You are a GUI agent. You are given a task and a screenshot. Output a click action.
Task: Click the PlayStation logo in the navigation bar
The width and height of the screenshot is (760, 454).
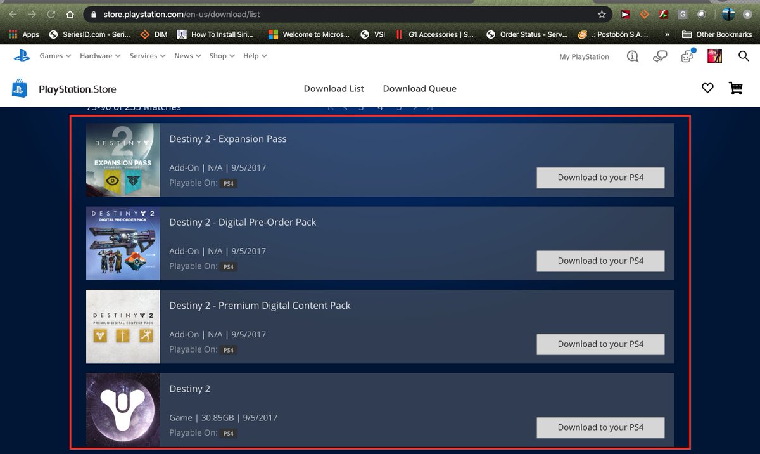click(22, 56)
